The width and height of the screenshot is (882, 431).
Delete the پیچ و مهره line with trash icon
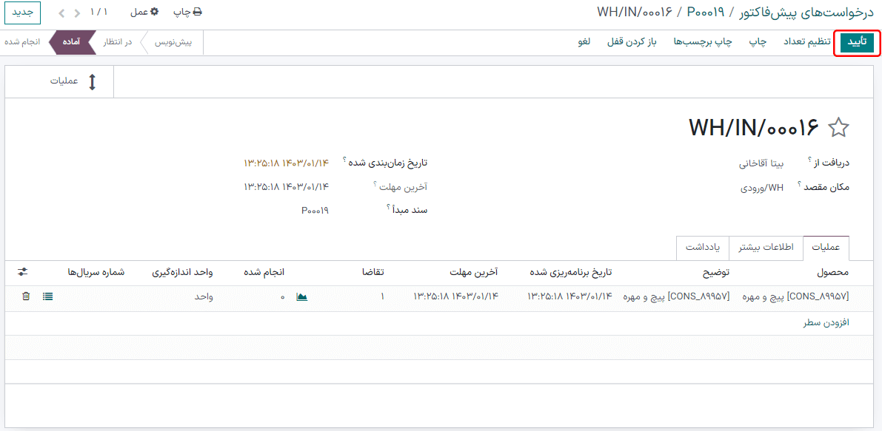click(x=26, y=296)
